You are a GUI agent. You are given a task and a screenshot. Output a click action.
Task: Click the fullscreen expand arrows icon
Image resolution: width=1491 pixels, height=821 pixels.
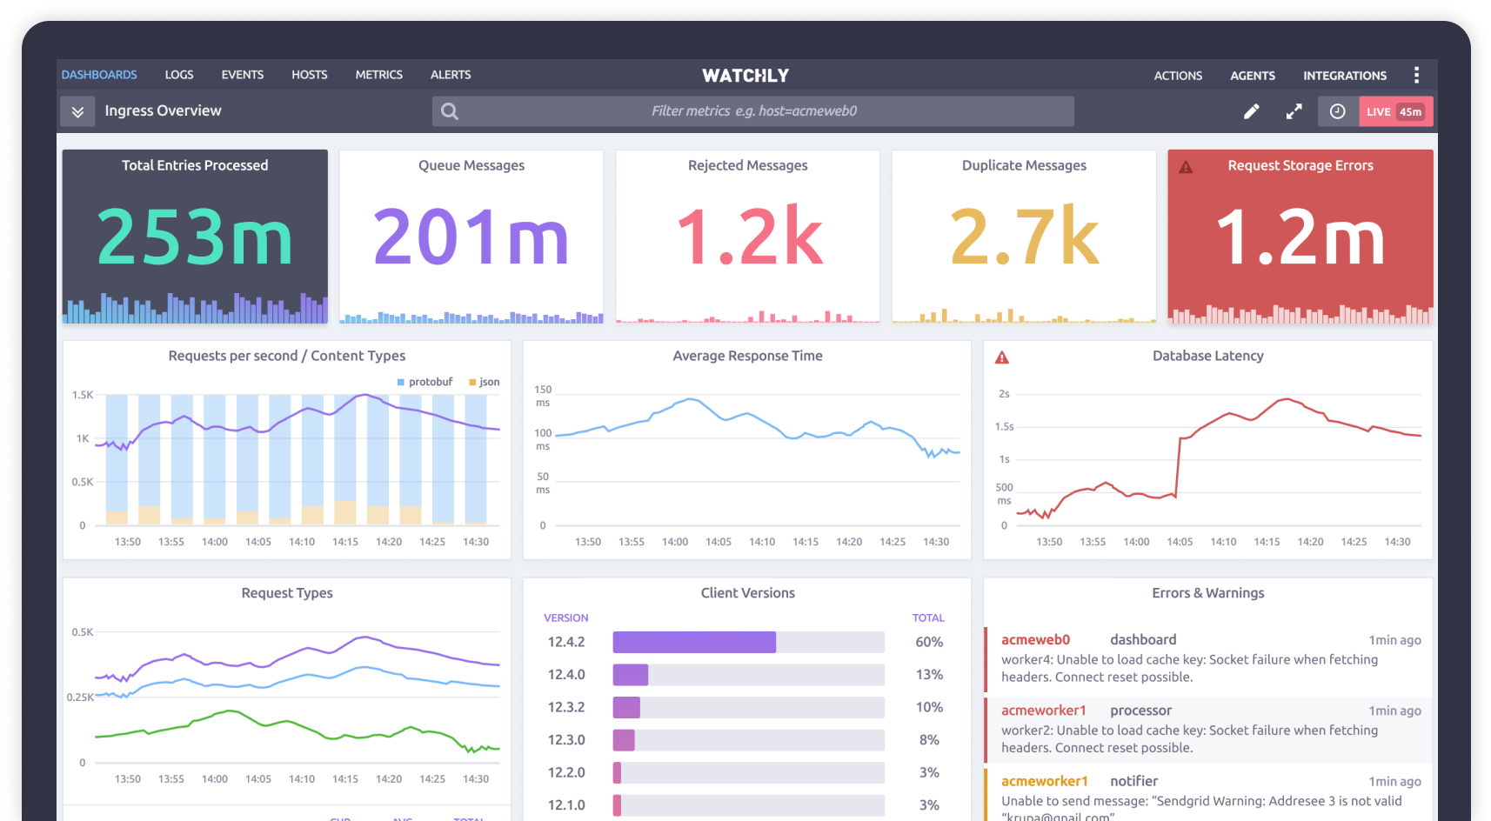pos(1294,111)
